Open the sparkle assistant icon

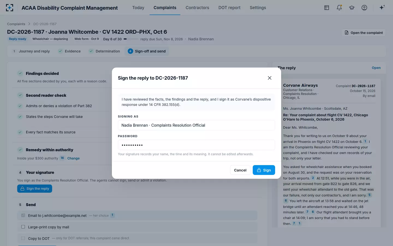(x=382, y=7)
